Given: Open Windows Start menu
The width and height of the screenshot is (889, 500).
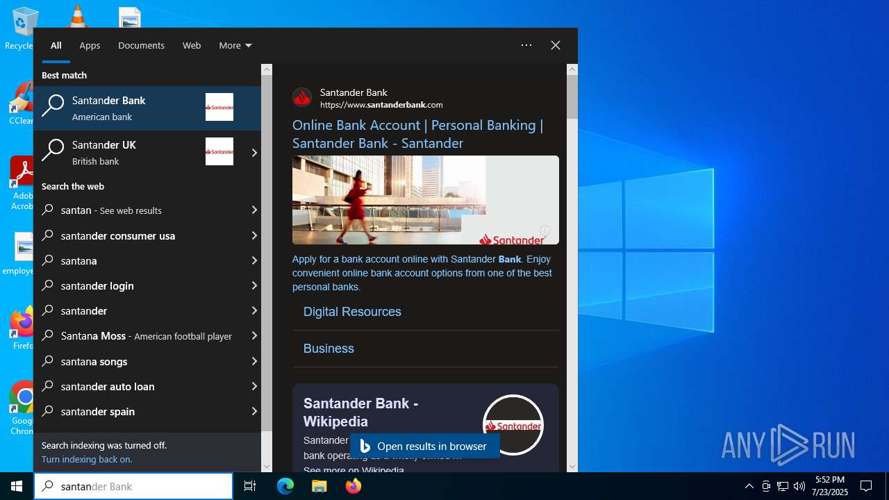Looking at the screenshot, I should coord(17,486).
